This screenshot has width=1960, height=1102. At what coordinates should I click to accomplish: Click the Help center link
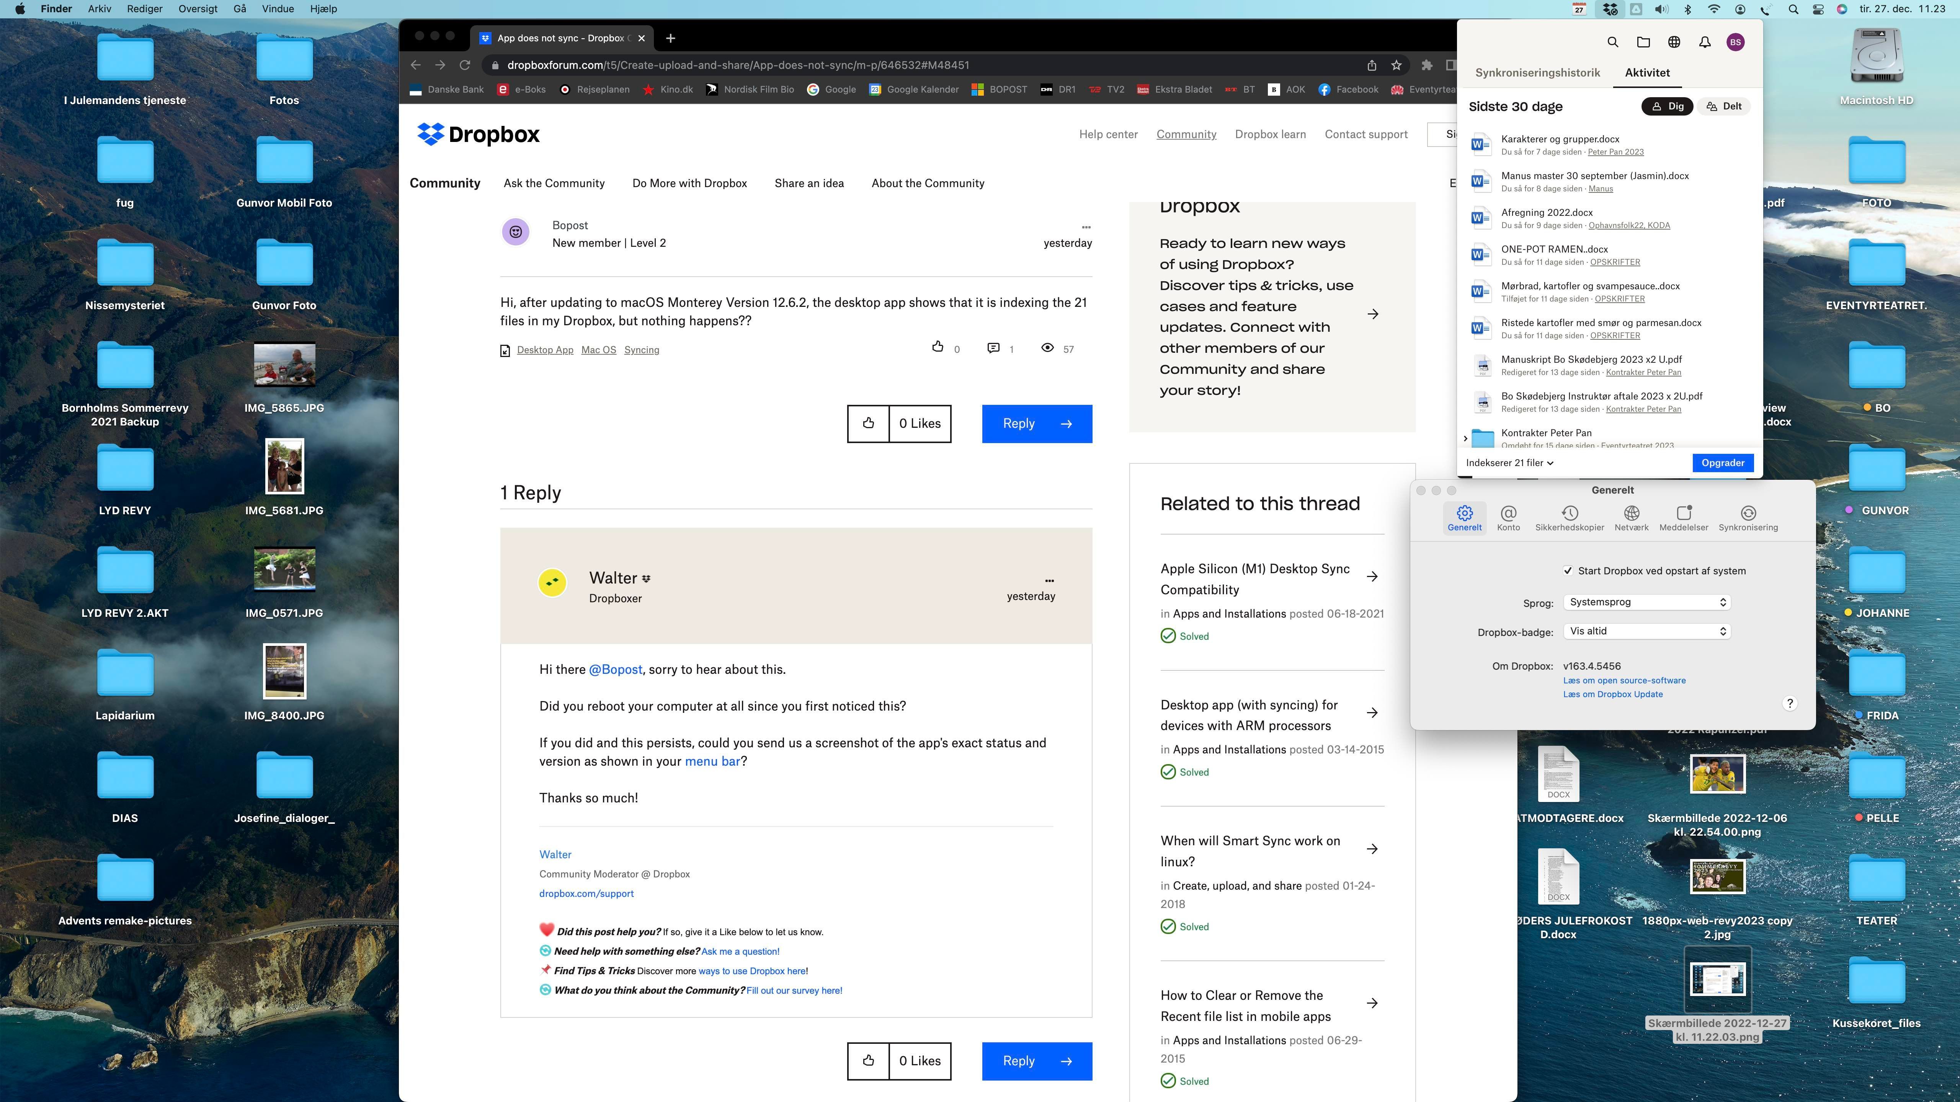pyautogui.click(x=1108, y=135)
